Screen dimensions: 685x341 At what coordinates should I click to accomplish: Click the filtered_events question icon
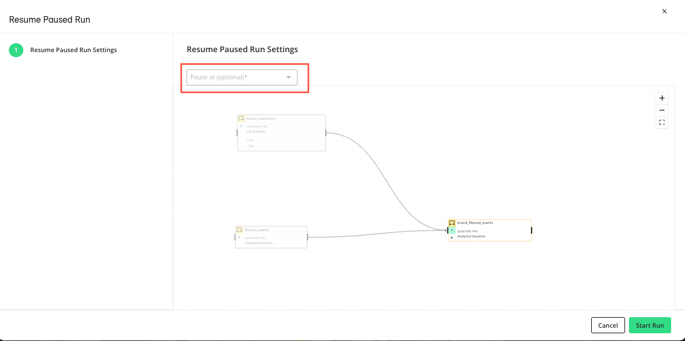click(x=239, y=230)
